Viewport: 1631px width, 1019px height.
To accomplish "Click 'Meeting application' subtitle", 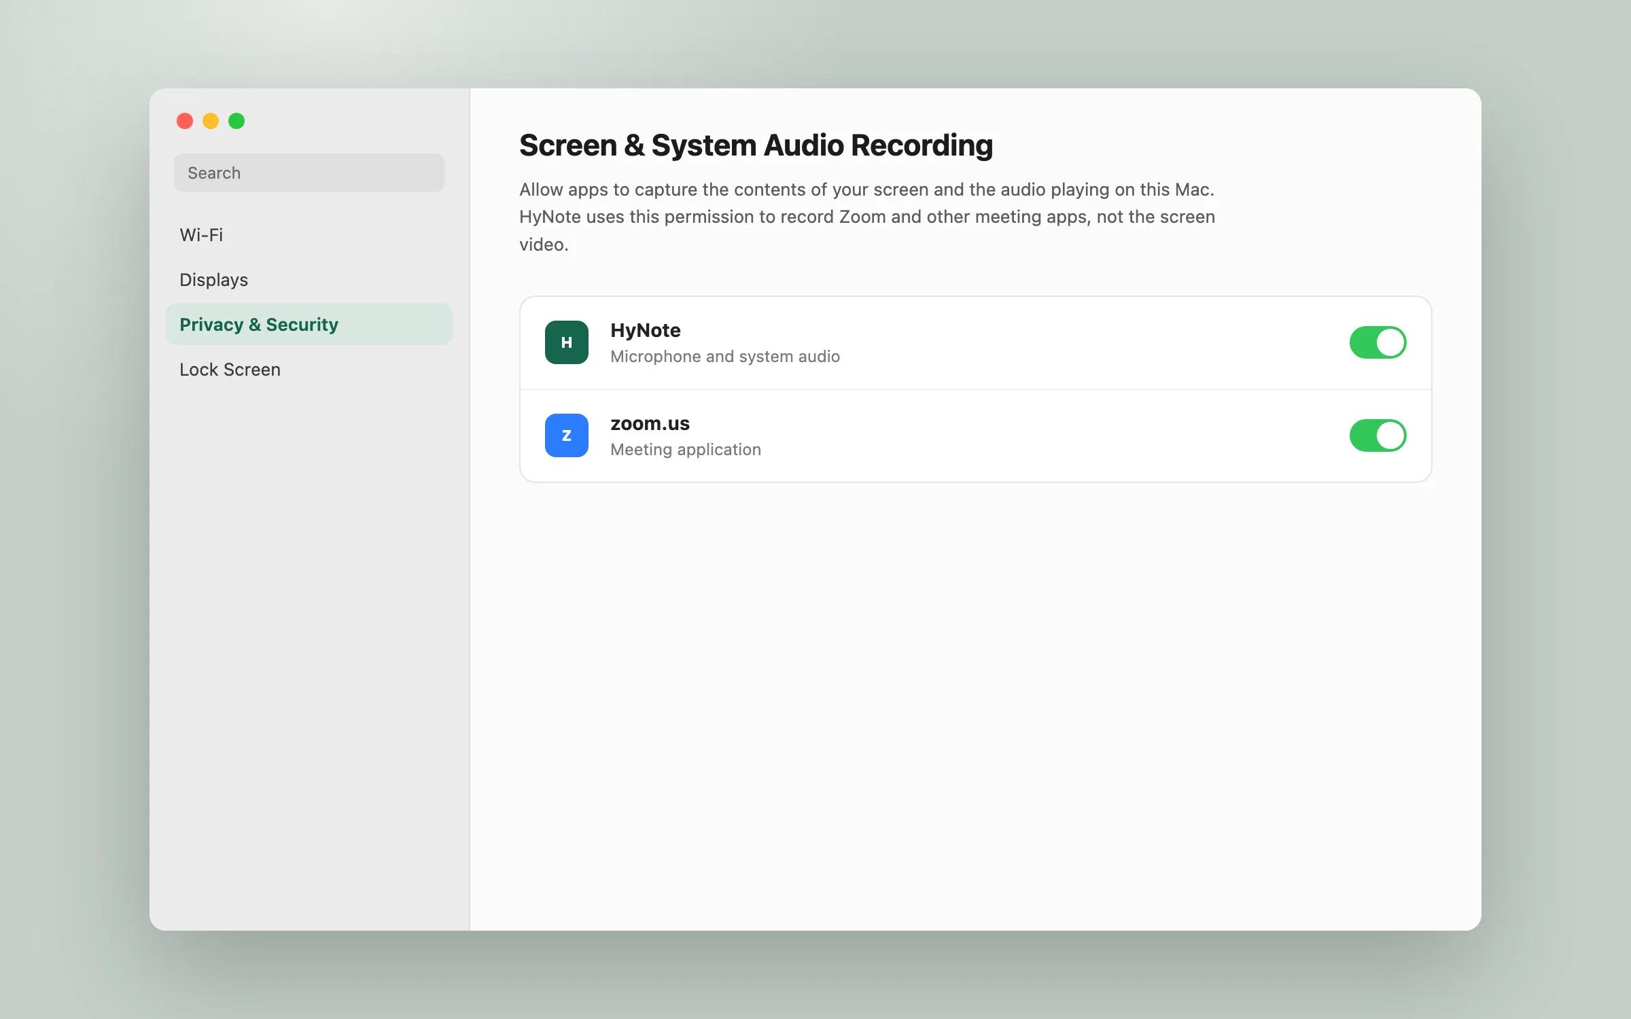I will coord(686,450).
